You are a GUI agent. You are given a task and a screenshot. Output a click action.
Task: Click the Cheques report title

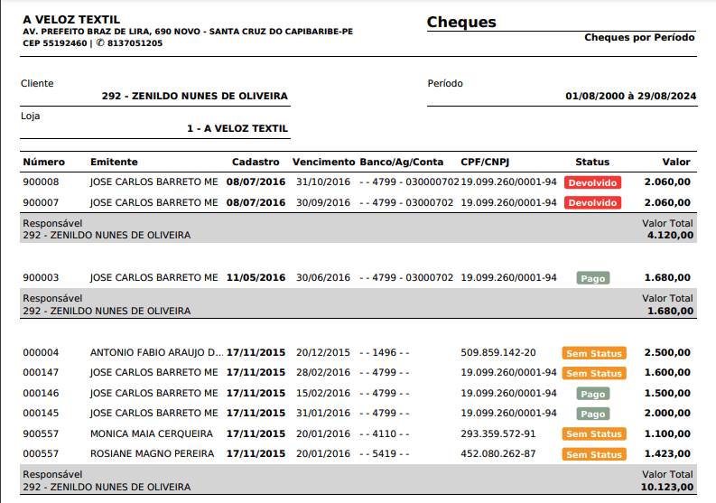461,23
